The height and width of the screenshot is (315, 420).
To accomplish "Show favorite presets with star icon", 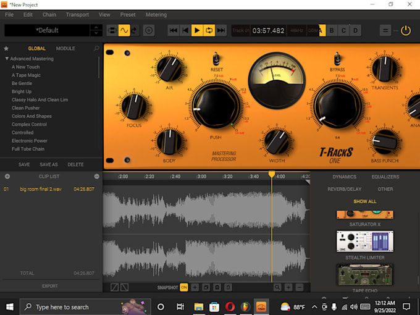I will (x=6, y=48).
